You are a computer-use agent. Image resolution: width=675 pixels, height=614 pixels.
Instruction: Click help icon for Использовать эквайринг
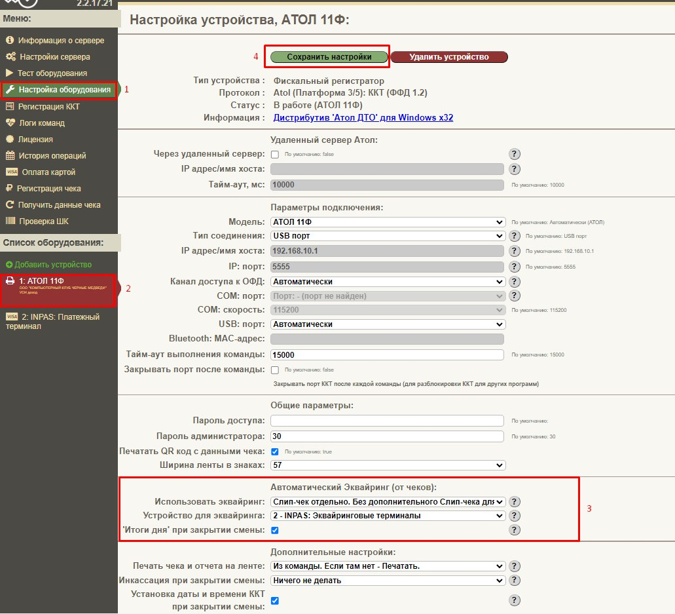[x=515, y=501]
